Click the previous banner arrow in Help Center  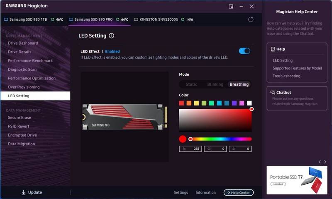[x=320, y=162]
